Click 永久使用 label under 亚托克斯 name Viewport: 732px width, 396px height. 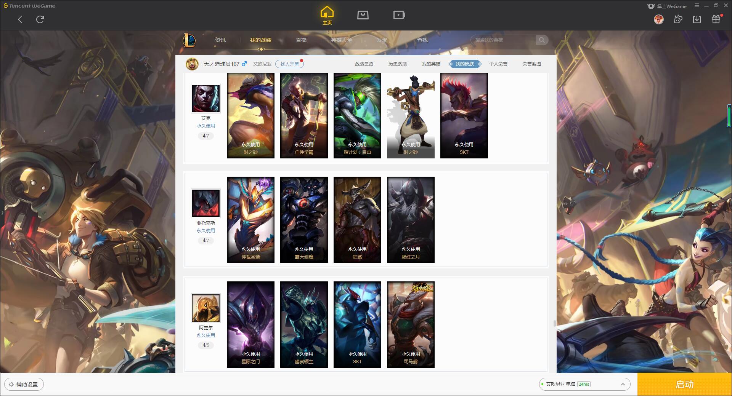[206, 231]
